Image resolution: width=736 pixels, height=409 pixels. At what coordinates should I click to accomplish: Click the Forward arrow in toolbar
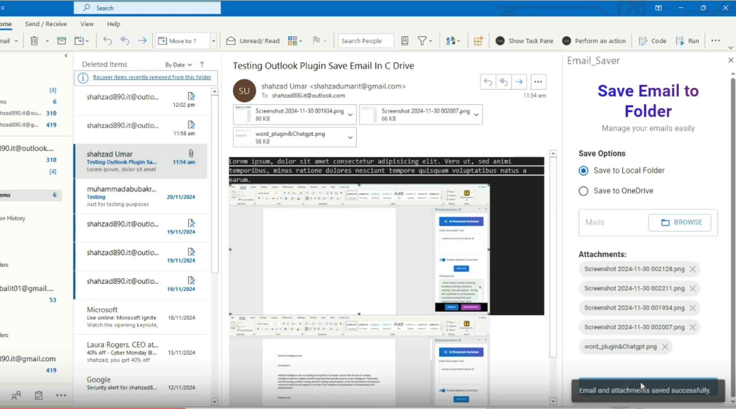(142, 40)
